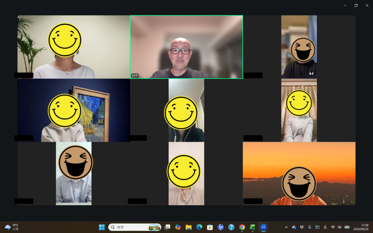Click the Zoom icon on the taskbar
This screenshot has width=373, height=233.
tap(263, 227)
